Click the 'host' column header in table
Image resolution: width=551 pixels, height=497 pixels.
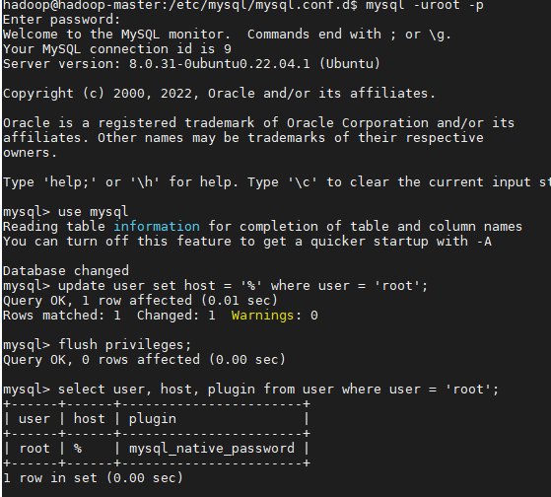90,419
